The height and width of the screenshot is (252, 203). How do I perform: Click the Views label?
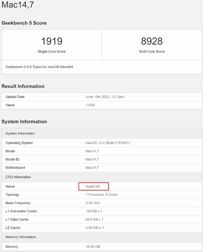10,105
